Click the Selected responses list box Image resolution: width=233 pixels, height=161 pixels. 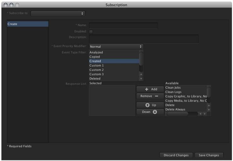tap(112, 101)
